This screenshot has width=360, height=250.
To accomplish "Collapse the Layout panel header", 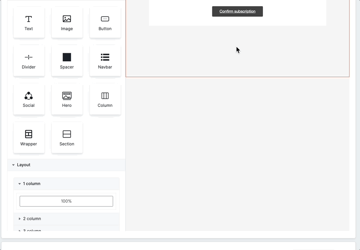I will click(23, 165).
